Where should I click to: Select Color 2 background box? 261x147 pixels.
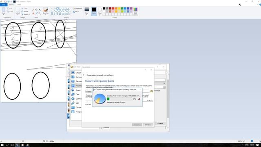pos(100,11)
